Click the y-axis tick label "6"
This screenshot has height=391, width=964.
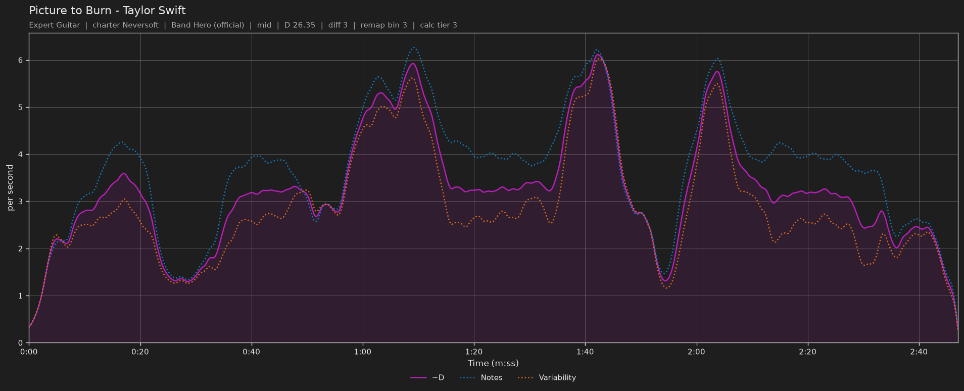21,60
